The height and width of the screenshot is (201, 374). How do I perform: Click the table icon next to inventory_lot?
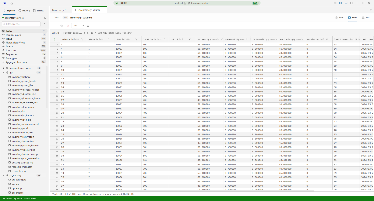click(9, 111)
